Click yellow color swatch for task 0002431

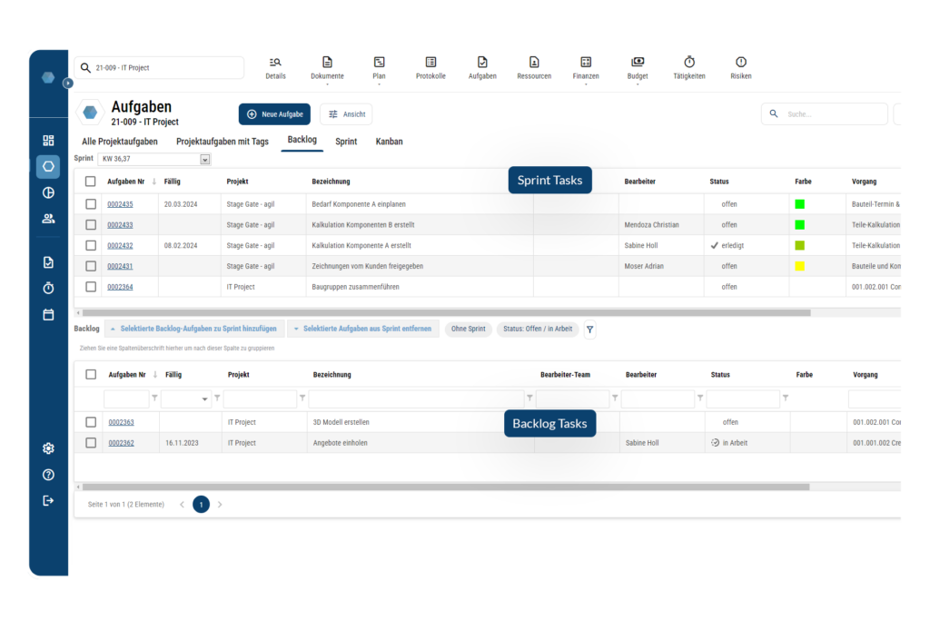tap(799, 266)
